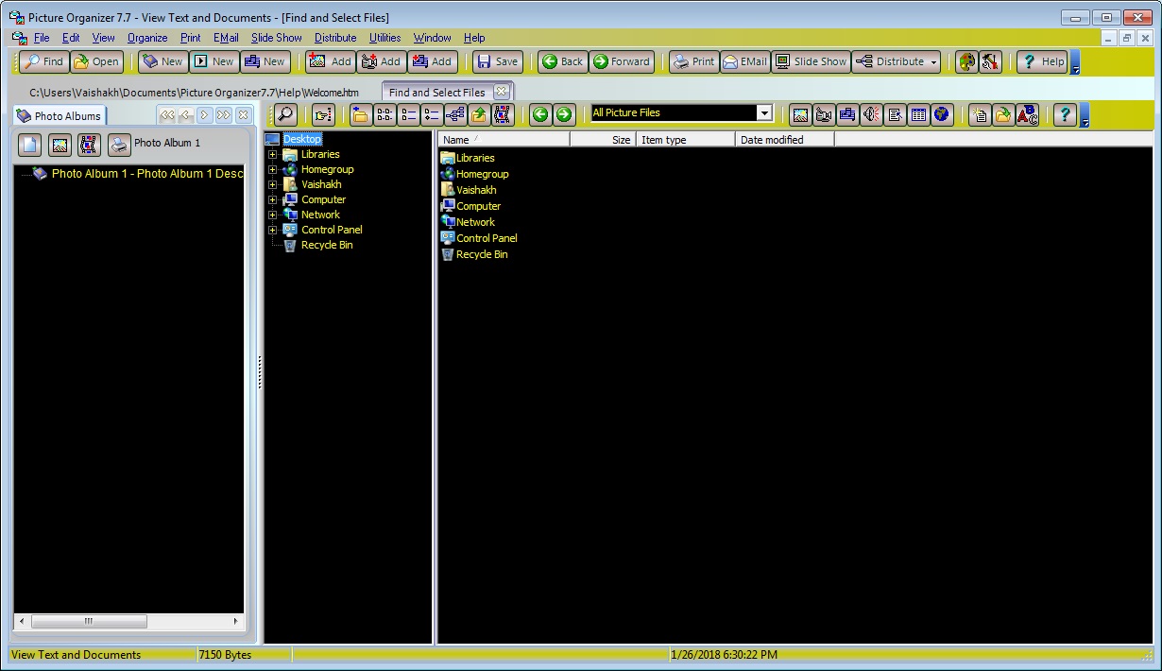Click the Help button on the main toolbar
Screen dimensions: 1162x671
click(x=1043, y=61)
